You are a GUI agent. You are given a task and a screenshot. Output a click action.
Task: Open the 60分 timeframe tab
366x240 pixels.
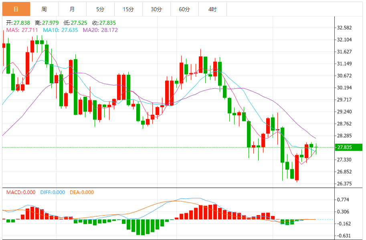[x=184, y=9]
